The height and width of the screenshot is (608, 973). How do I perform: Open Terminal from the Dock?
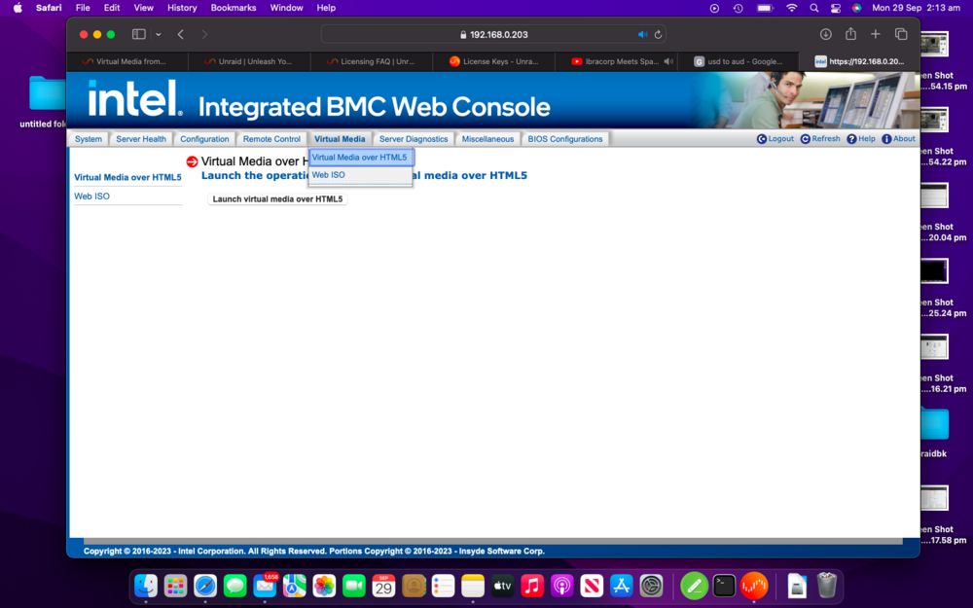(x=724, y=586)
